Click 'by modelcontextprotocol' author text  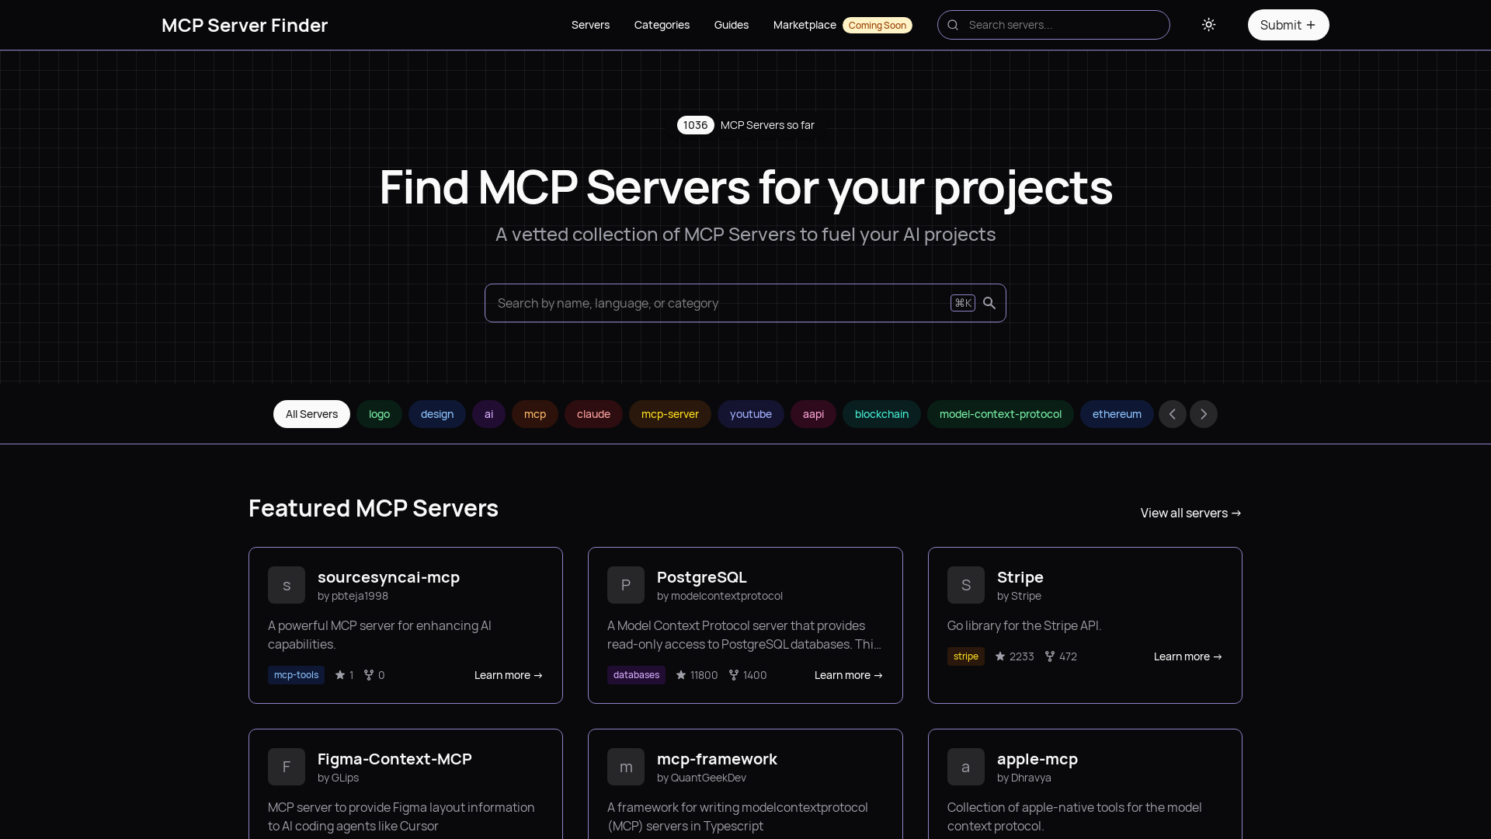(x=720, y=596)
